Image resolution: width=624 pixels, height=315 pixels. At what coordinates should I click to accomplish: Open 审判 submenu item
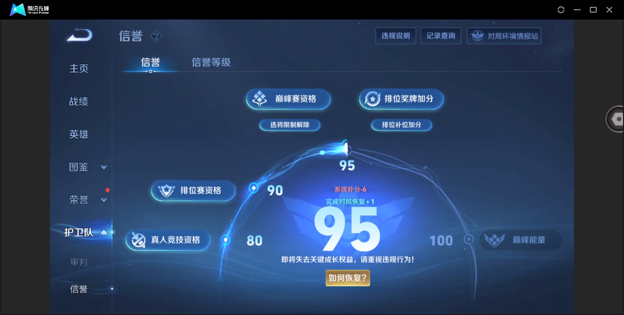click(x=79, y=262)
